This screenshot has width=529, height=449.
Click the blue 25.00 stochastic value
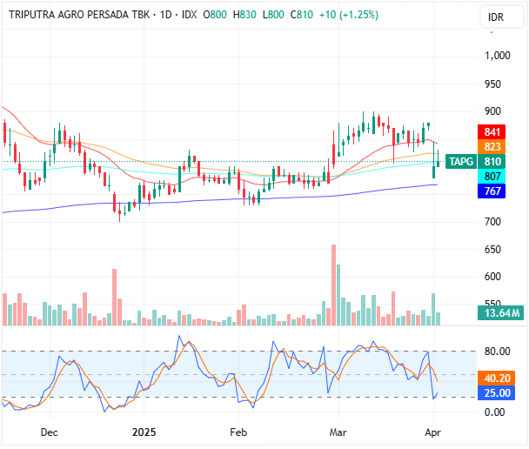click(496, 393)
